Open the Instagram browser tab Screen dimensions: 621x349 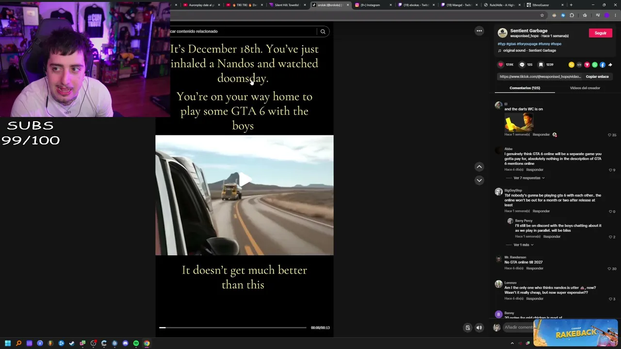pyautogui.click(x=374, y=5)
